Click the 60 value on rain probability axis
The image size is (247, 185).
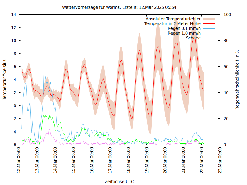(226, 67)
